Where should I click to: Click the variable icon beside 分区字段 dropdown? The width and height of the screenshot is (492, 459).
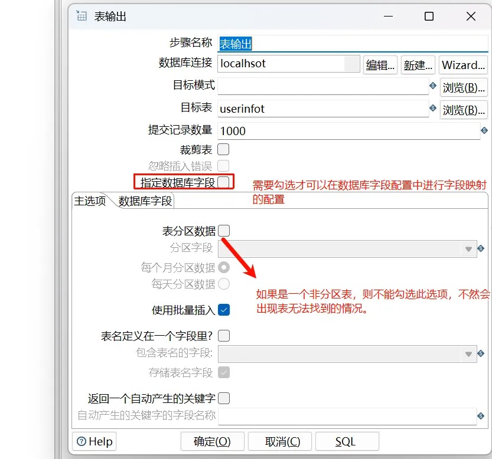tap(481, 248)
